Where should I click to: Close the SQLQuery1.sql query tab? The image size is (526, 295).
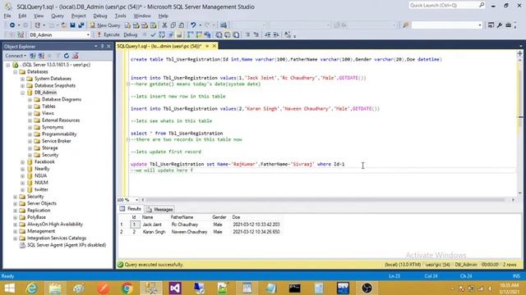214,46
